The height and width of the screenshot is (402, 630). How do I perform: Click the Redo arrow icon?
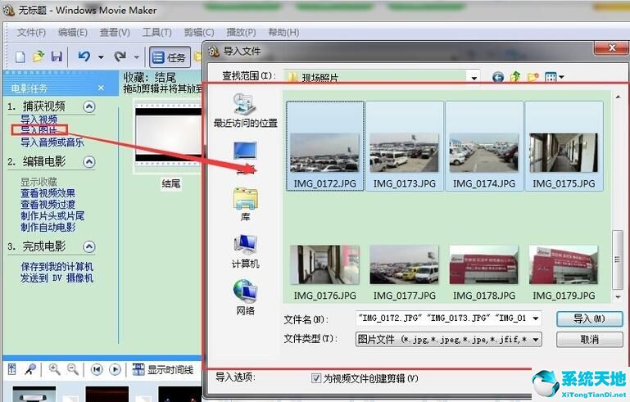120,56
